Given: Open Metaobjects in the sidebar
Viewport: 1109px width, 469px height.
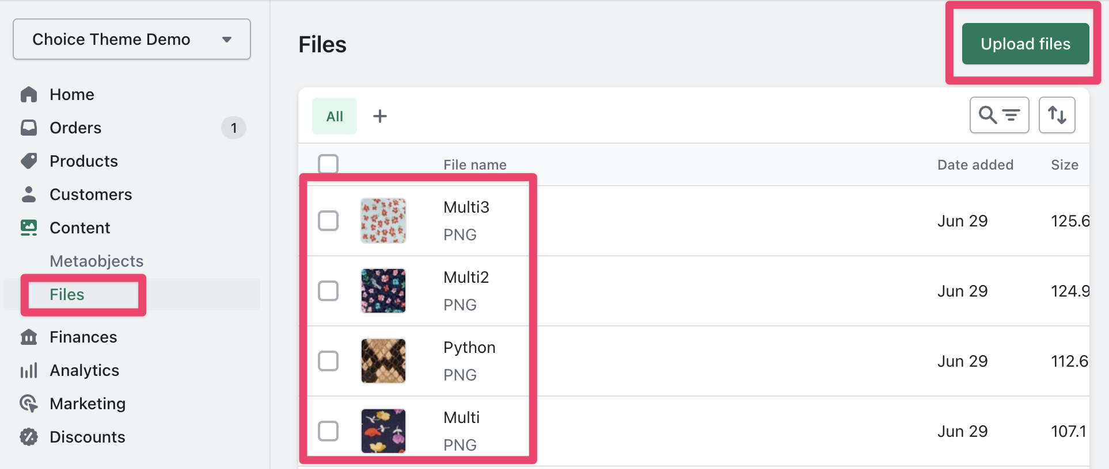Looking at the screenshot, I should click(97, 261).
